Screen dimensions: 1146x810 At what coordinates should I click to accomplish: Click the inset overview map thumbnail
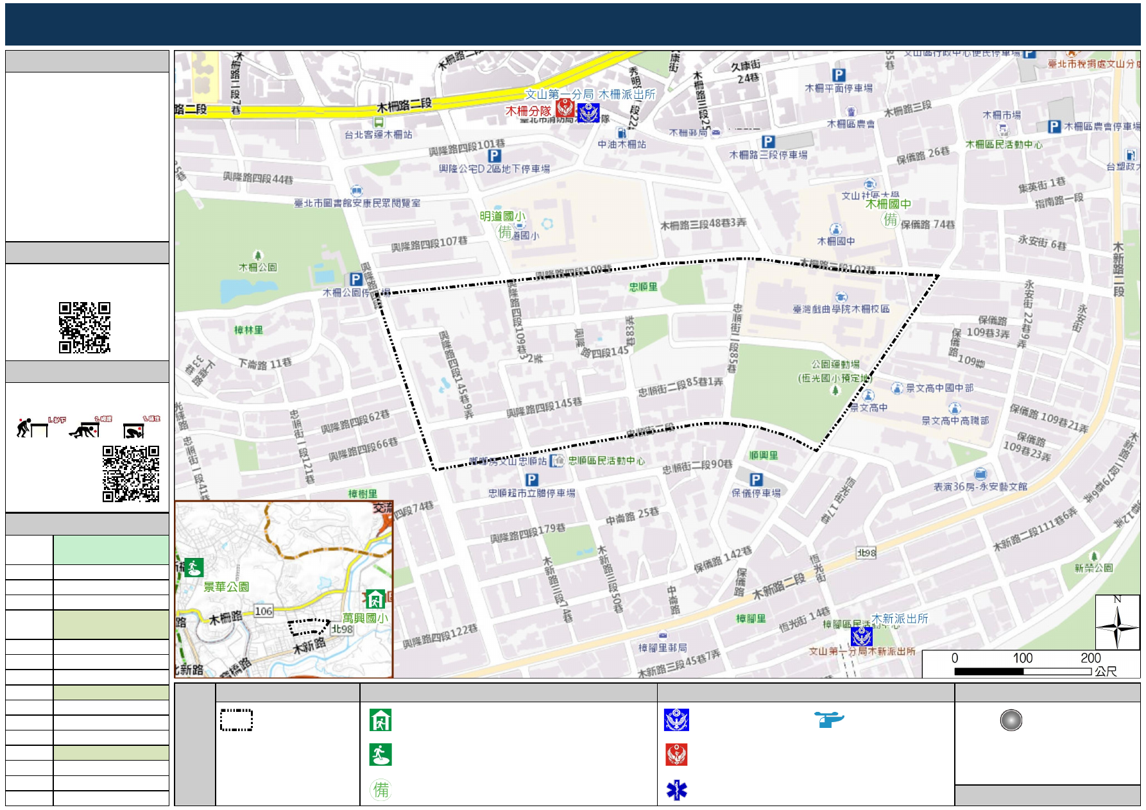(284, 589)
